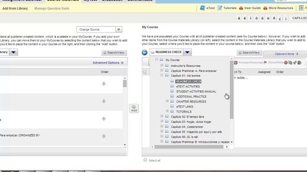Open the Tutorials icon
307x172 pixels.
coord(220,8)
